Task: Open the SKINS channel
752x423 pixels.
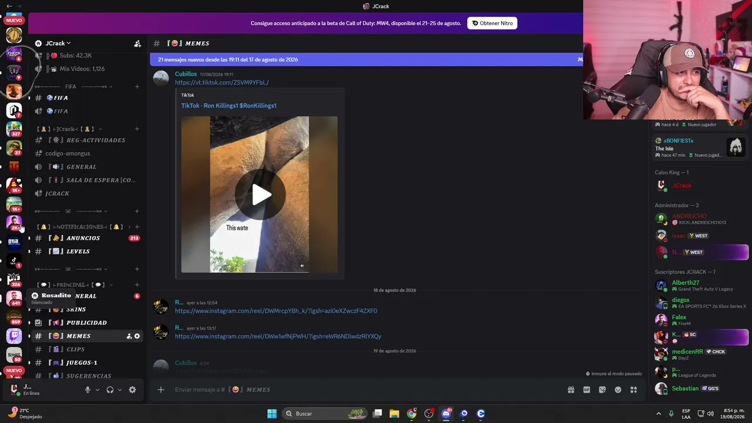Action: pos(86,310)
